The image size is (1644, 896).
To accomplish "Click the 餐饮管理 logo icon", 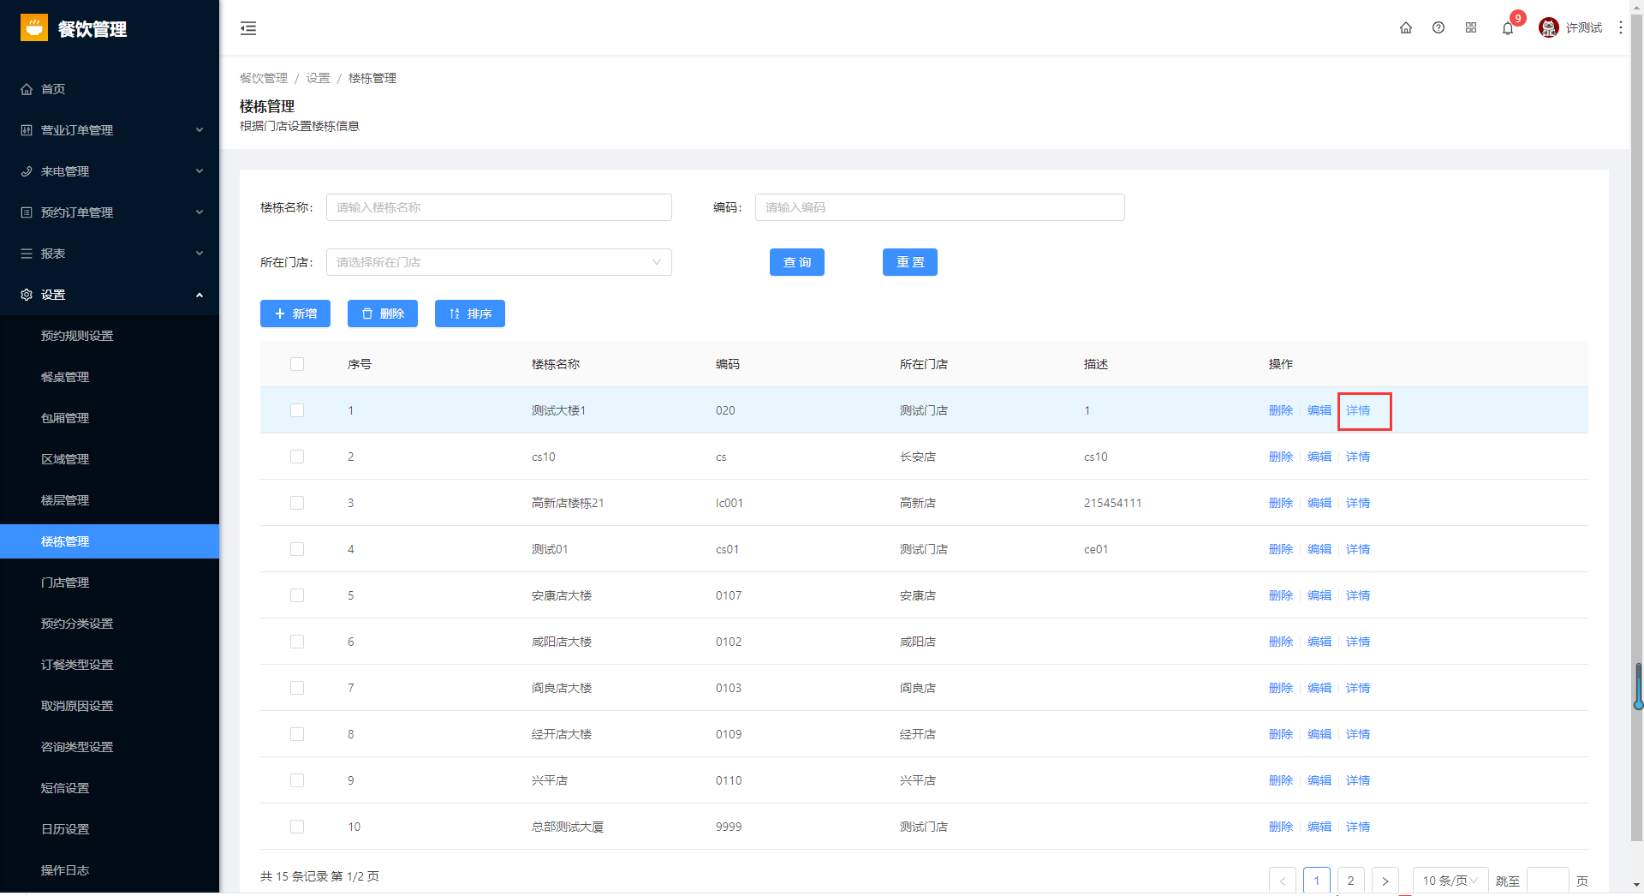I will pos(34,28).
